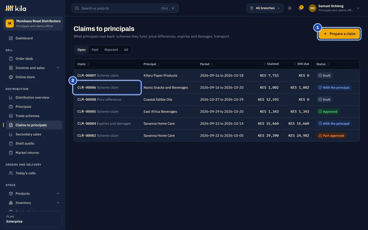The width and height of the screenshot is (368, 230).
Task: Open the All branches dropdown
Action: [265, 8]
